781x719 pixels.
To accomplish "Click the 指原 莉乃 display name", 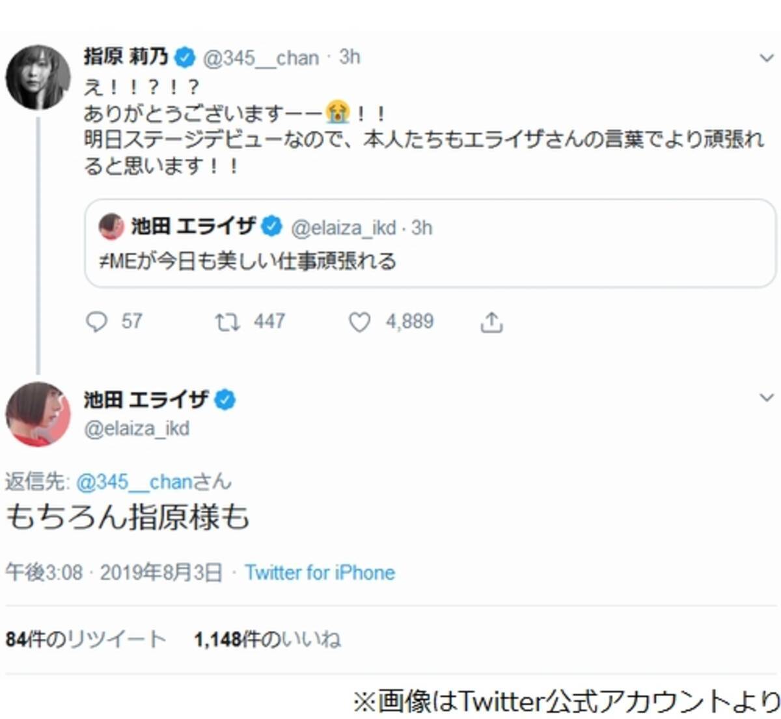I will (126, 57).
